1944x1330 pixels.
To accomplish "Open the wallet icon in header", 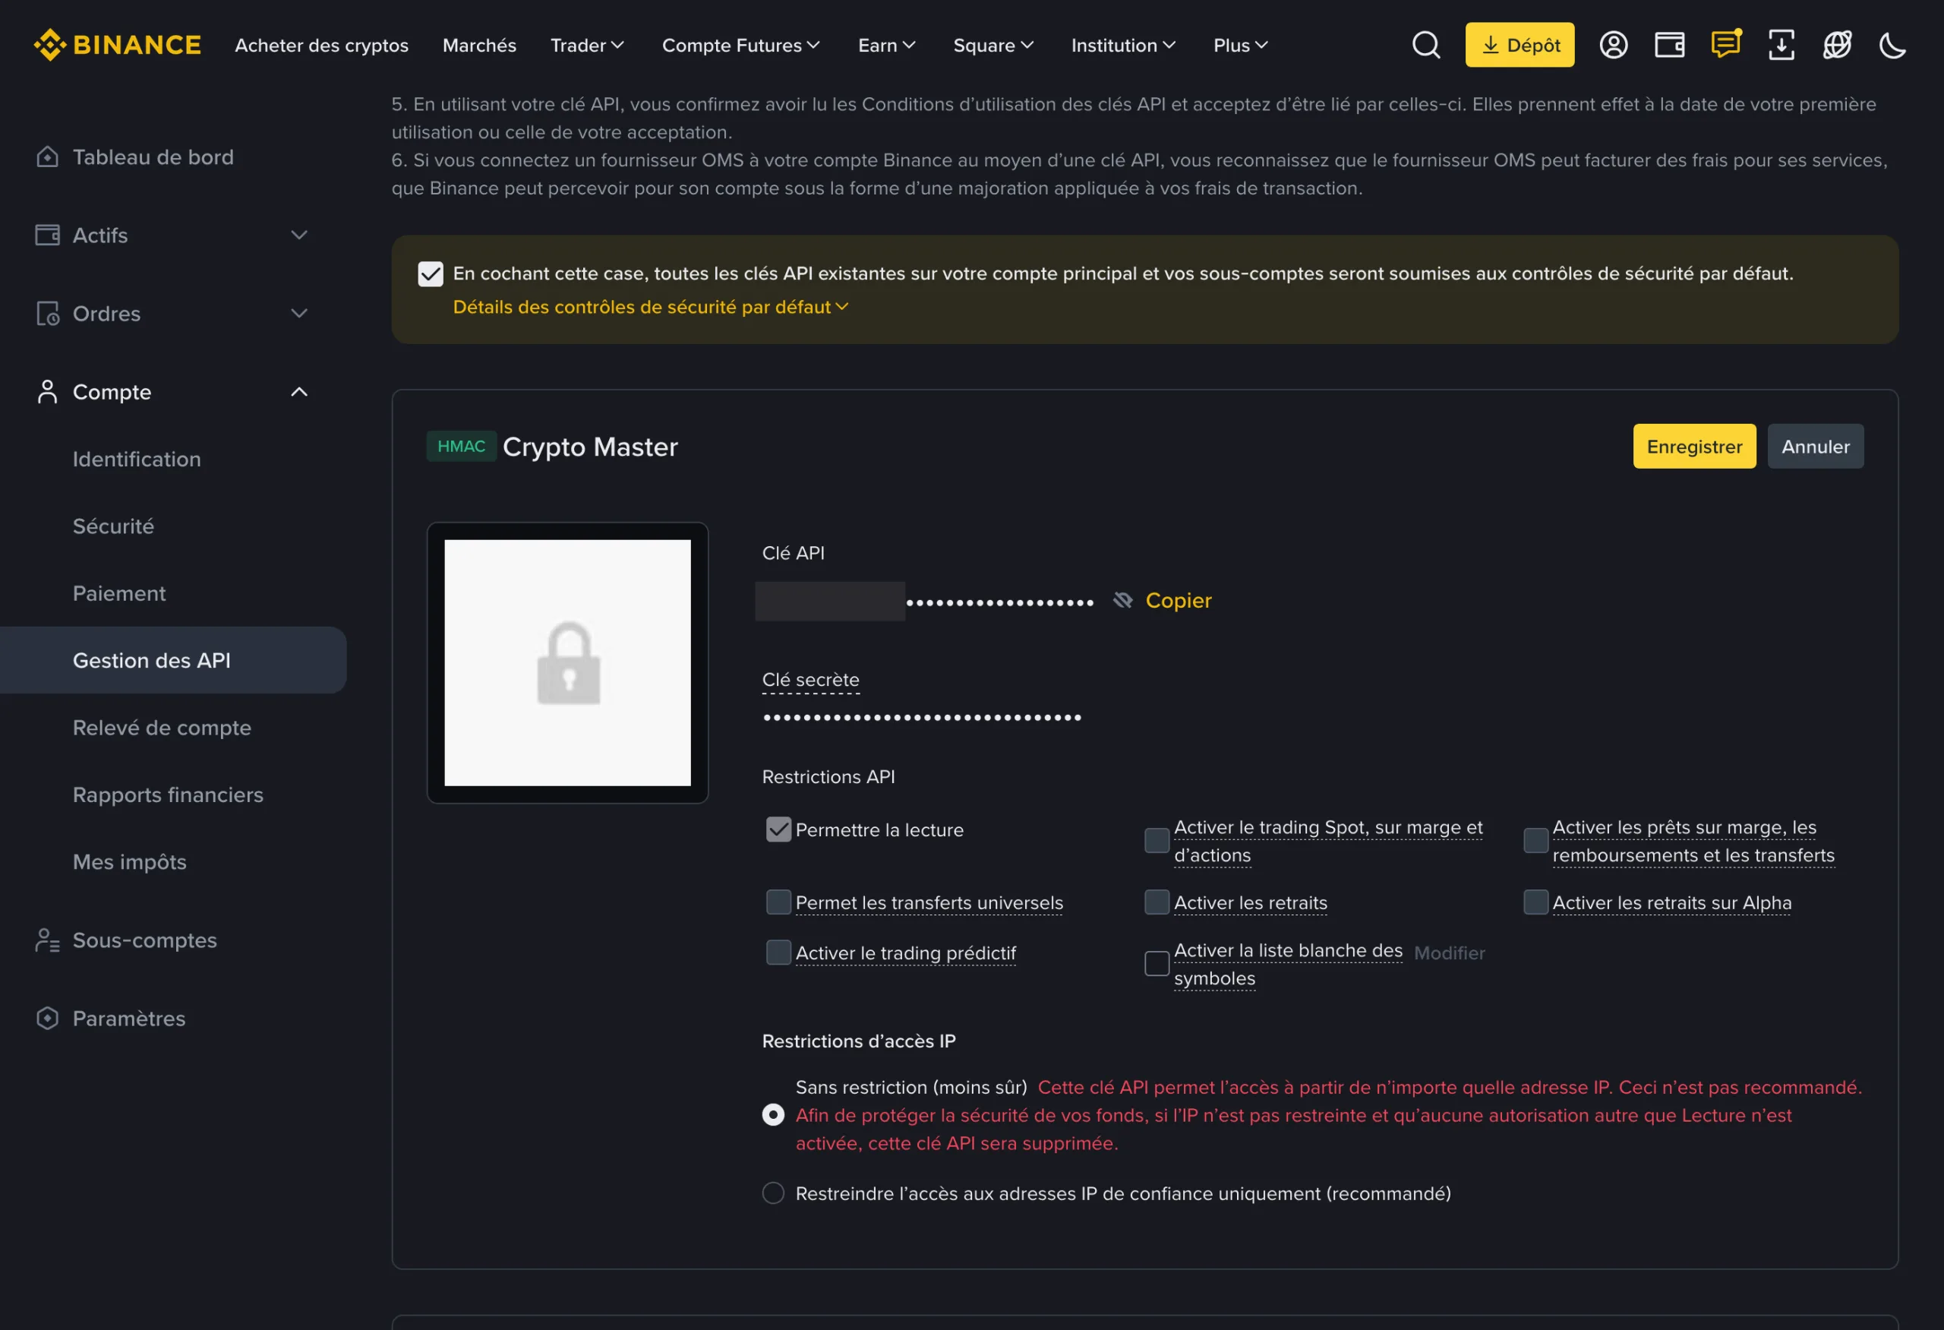I will (x=1670, y=45).
